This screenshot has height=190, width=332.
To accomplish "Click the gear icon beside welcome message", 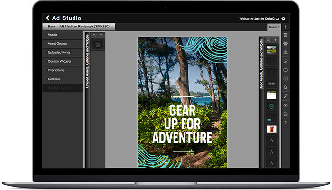I will pos(283,18).
